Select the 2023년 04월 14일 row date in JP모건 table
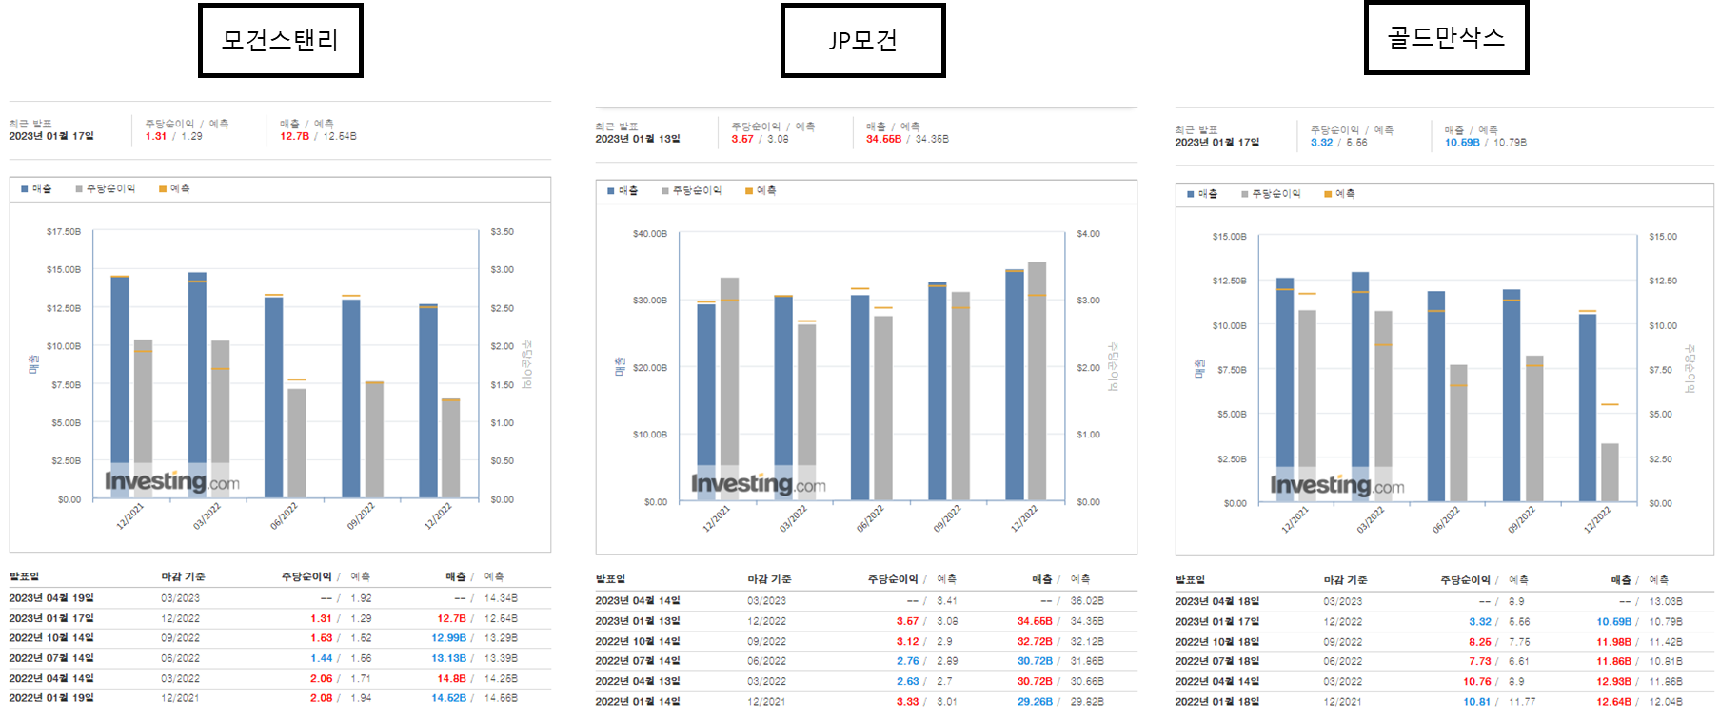 638,601
